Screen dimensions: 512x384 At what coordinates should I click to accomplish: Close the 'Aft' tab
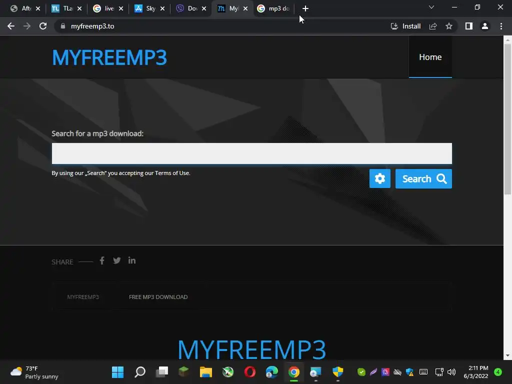tap(38, 8)
